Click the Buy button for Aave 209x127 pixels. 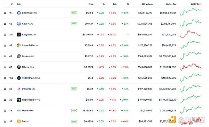point(74,24)
